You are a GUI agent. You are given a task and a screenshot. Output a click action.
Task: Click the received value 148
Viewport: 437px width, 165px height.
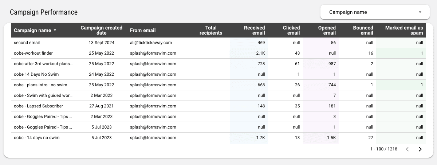[x=261, y=106]
